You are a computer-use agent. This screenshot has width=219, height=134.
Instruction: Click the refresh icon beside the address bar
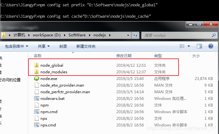coord(135,35)
